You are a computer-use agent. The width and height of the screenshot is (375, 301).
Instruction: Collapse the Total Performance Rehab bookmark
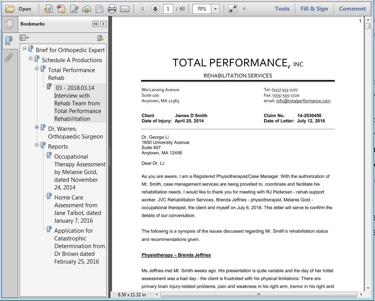coord(37,69)
